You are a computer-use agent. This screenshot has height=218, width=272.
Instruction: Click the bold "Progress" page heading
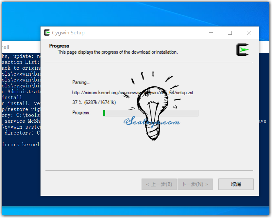pyautogui.click(x=59, y=46)
